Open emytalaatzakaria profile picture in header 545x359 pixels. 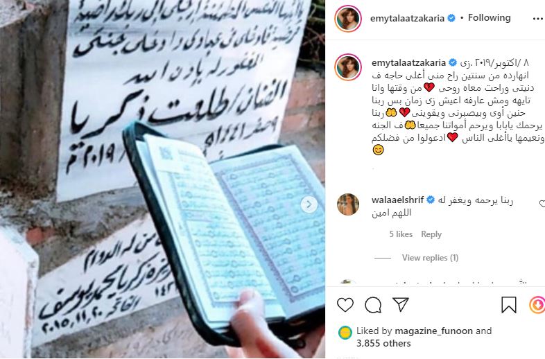348,19
